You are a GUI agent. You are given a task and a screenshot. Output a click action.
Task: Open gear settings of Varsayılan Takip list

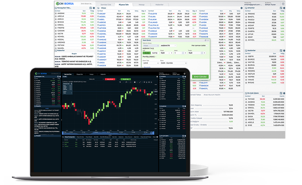click(x=94, y=8)
